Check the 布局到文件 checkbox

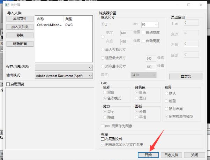pyautogui.click(x=103, y=139)
